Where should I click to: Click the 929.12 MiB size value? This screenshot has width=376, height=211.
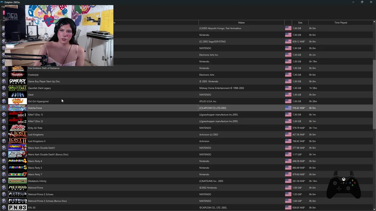pos(299,42)
